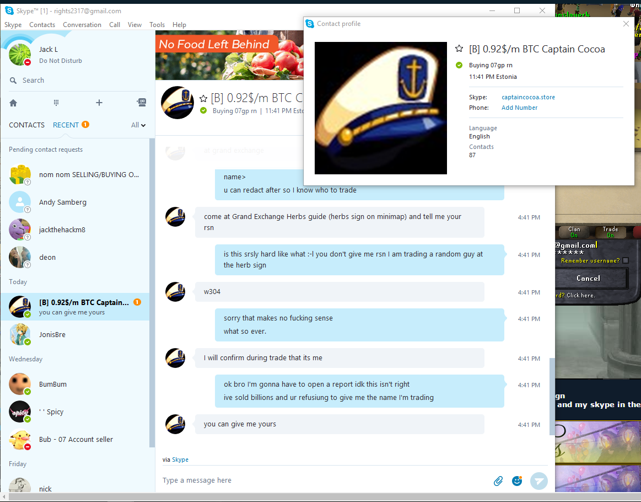Toggle favorite star in Contact profile window
The height and width of the screenshot is (502, 641).
click(459, 49)
